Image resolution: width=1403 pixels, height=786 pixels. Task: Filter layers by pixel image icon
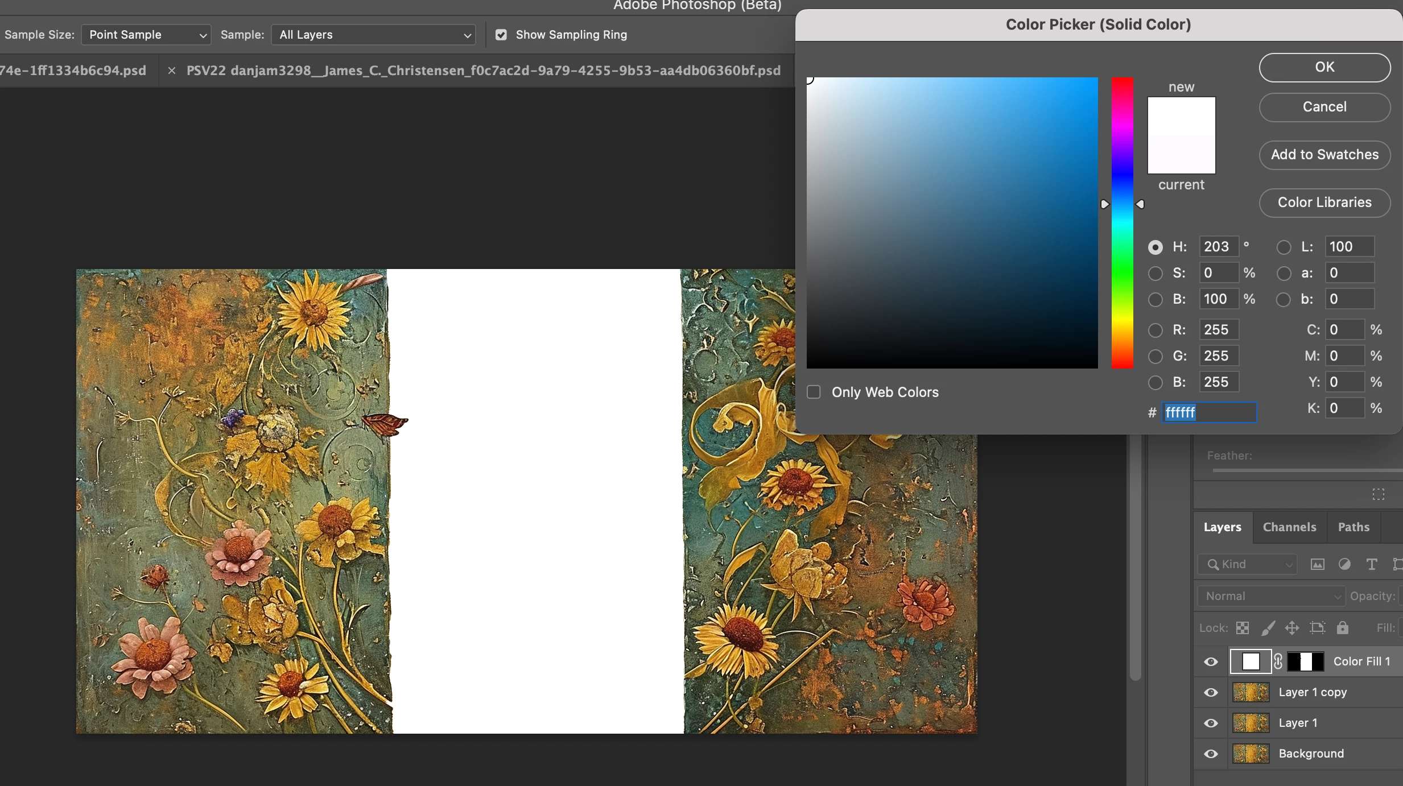[1317, 564]
